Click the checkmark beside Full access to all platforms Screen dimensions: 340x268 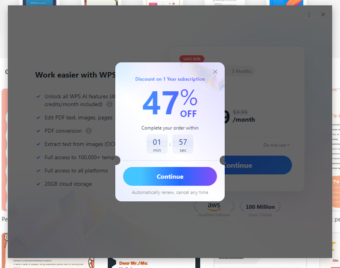click(x=38, y=170)
